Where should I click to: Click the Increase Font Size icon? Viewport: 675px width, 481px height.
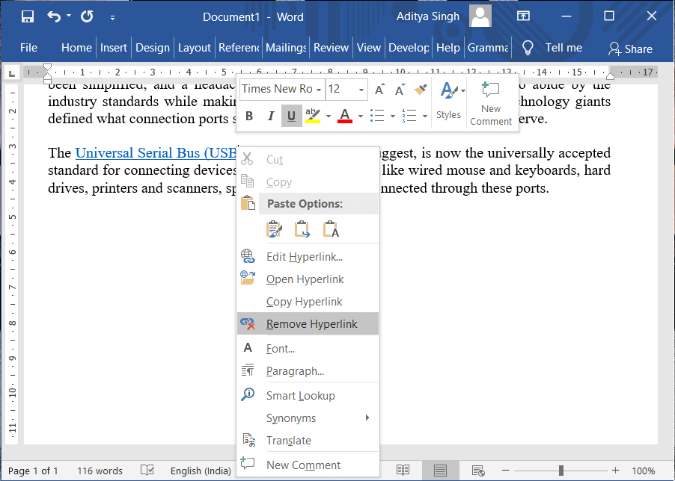tap(379, 90)
